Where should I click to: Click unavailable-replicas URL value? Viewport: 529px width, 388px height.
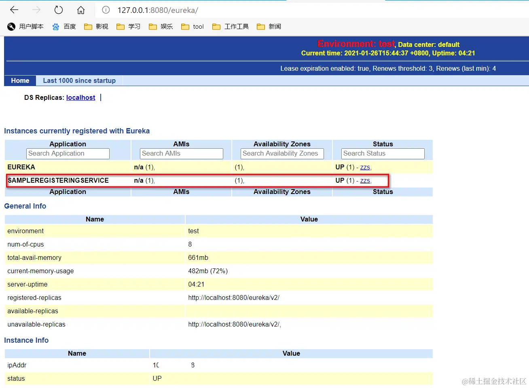tap(235, 324)
